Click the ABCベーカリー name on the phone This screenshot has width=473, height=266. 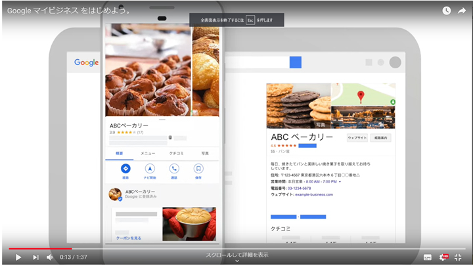129,125
